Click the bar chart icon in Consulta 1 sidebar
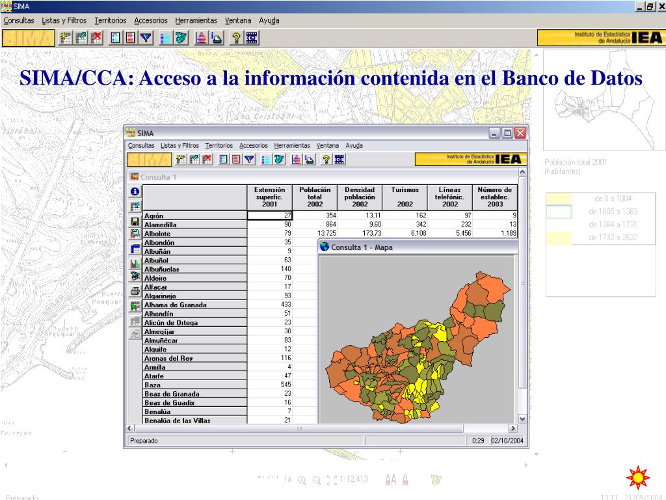Viewport: 666px width, 500px height. (135, 264)
